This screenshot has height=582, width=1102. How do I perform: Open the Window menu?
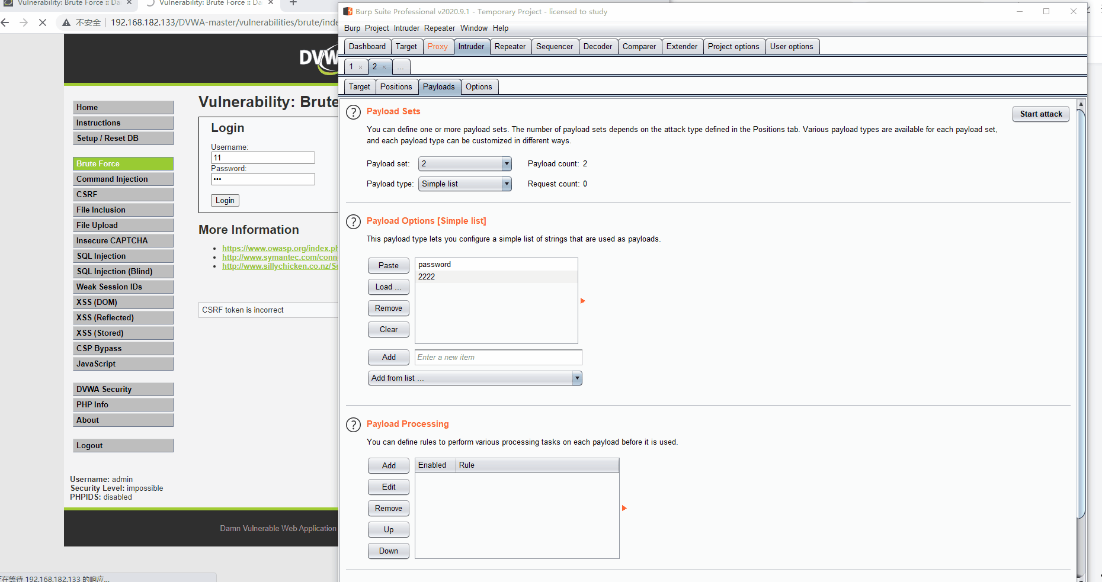click(x=474, y=28)
